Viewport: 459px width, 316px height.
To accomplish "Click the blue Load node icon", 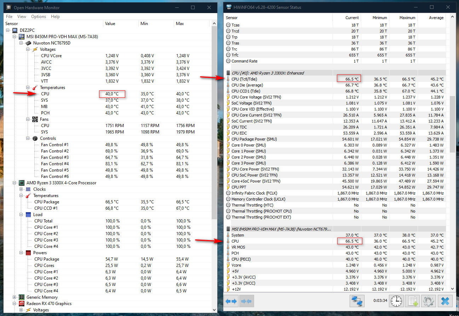I will [28, 215].
